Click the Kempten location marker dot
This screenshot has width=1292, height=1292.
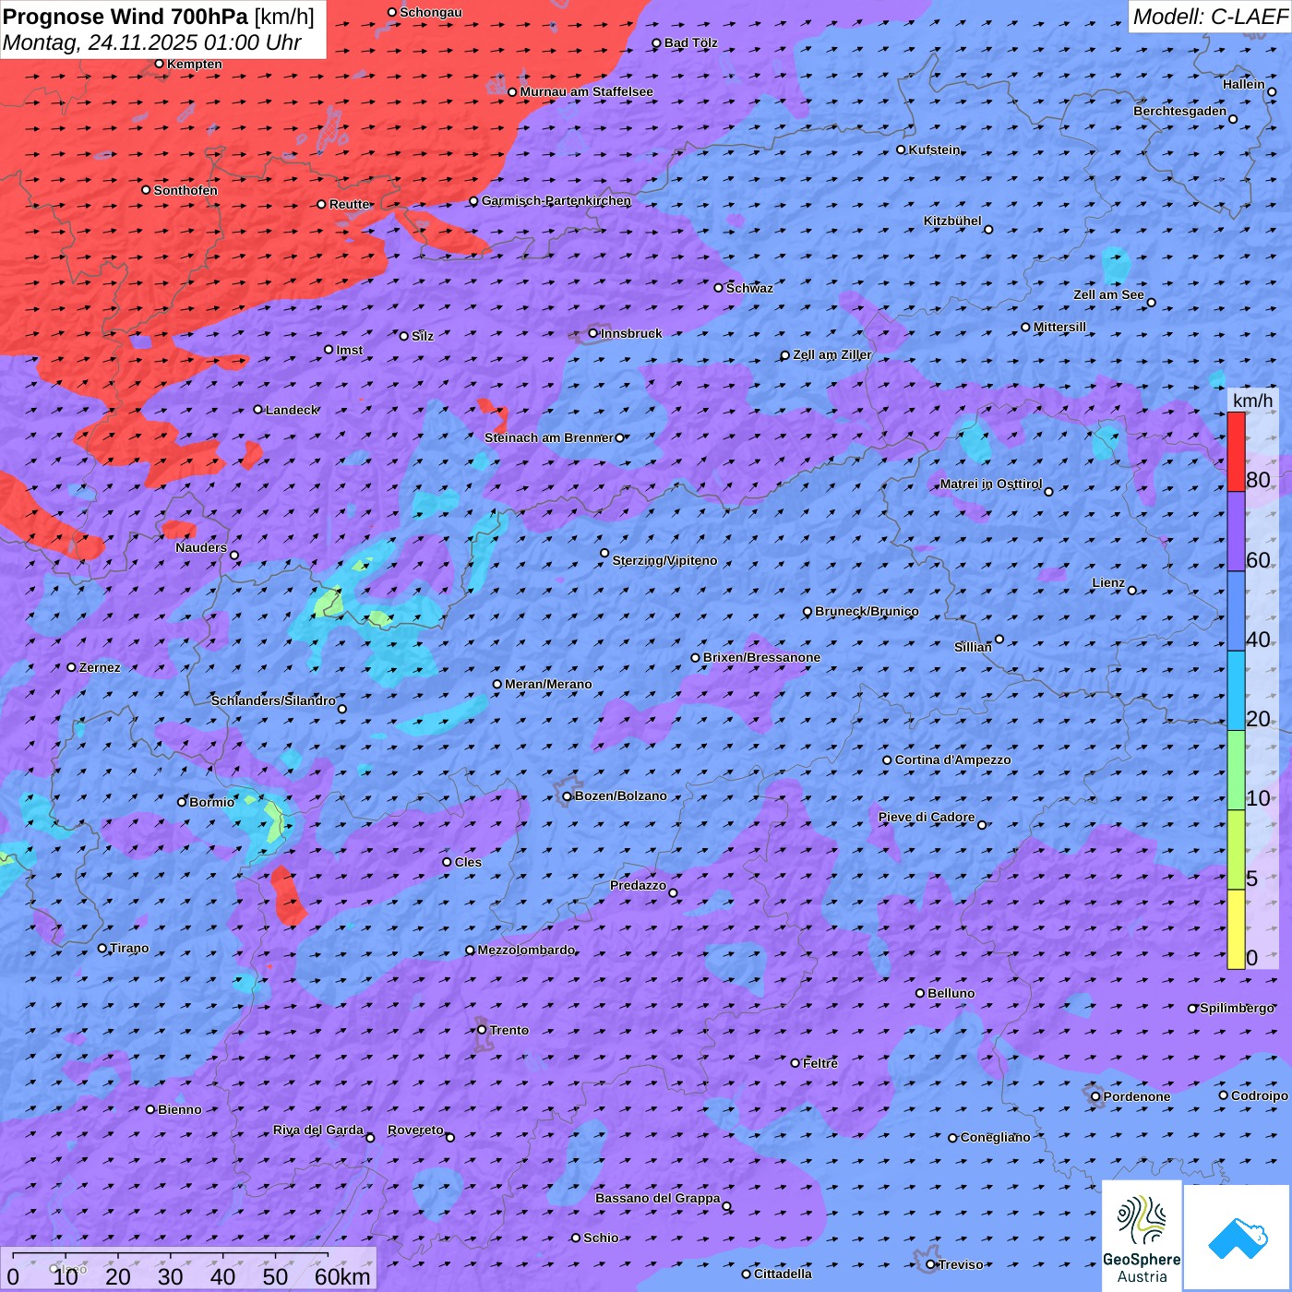point(160,64)
